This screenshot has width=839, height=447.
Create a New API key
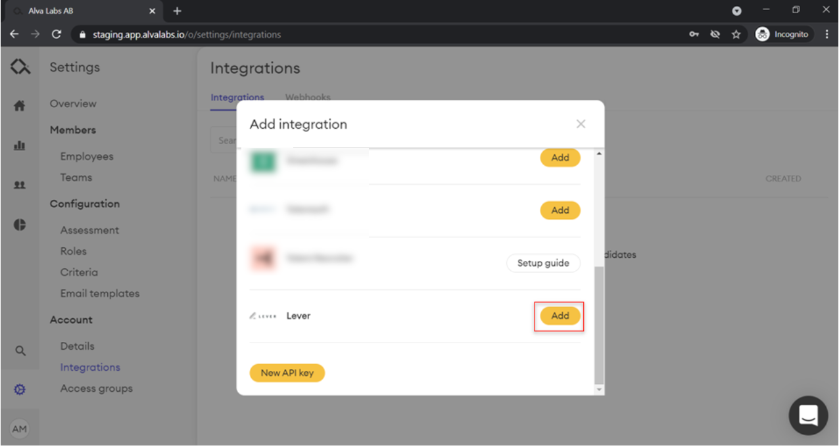287,373
